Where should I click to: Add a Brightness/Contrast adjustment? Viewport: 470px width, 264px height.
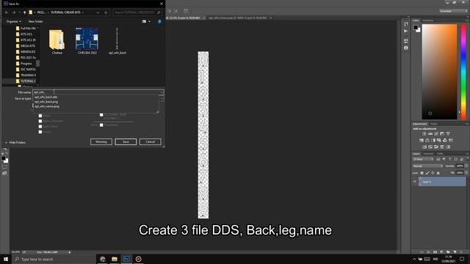tap(424, 133)
